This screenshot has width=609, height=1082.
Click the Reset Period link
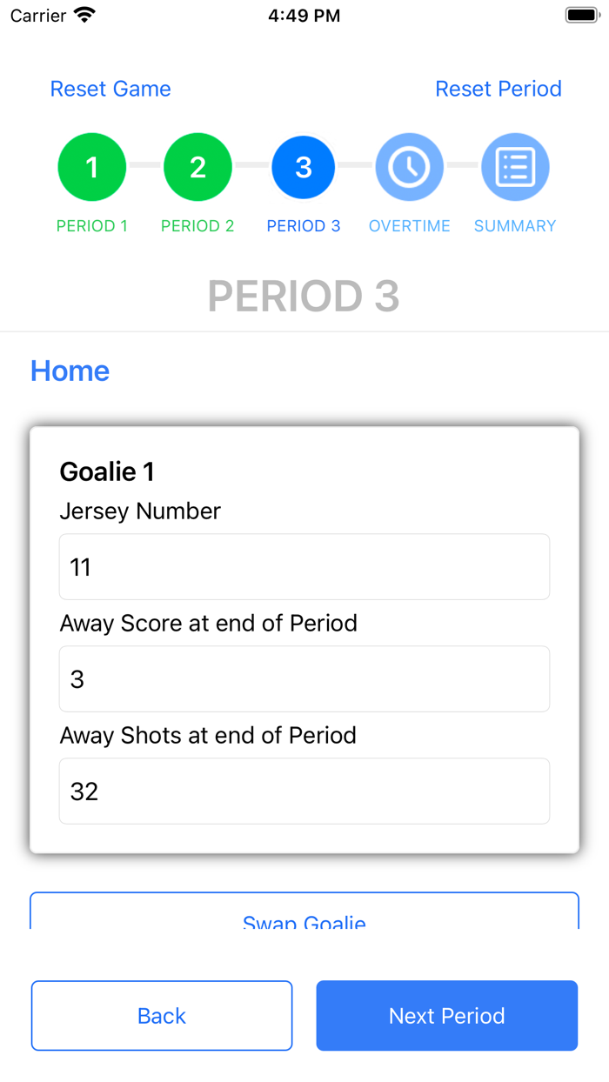(499, 89)
